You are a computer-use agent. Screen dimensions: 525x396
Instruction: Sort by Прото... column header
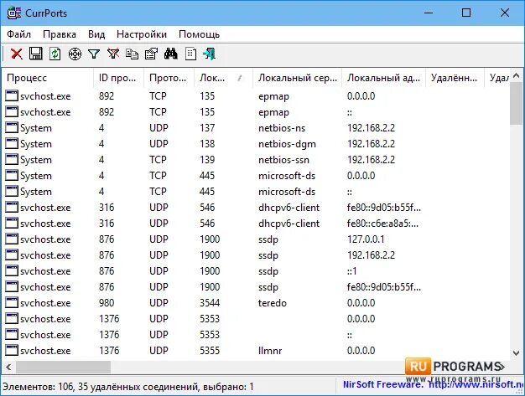[169, 78]
